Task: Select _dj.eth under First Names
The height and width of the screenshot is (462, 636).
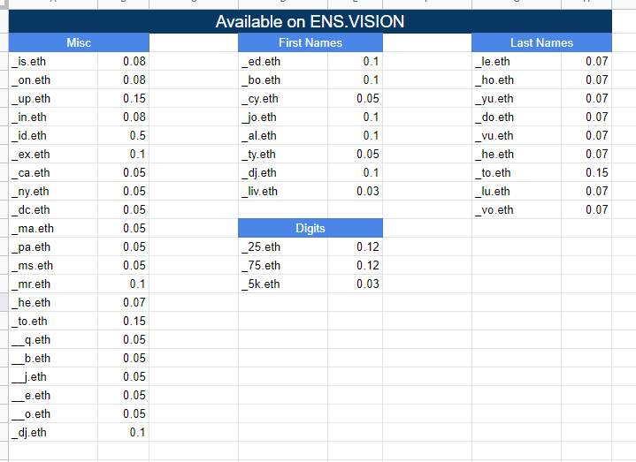Action: click(x=283, y=173)
